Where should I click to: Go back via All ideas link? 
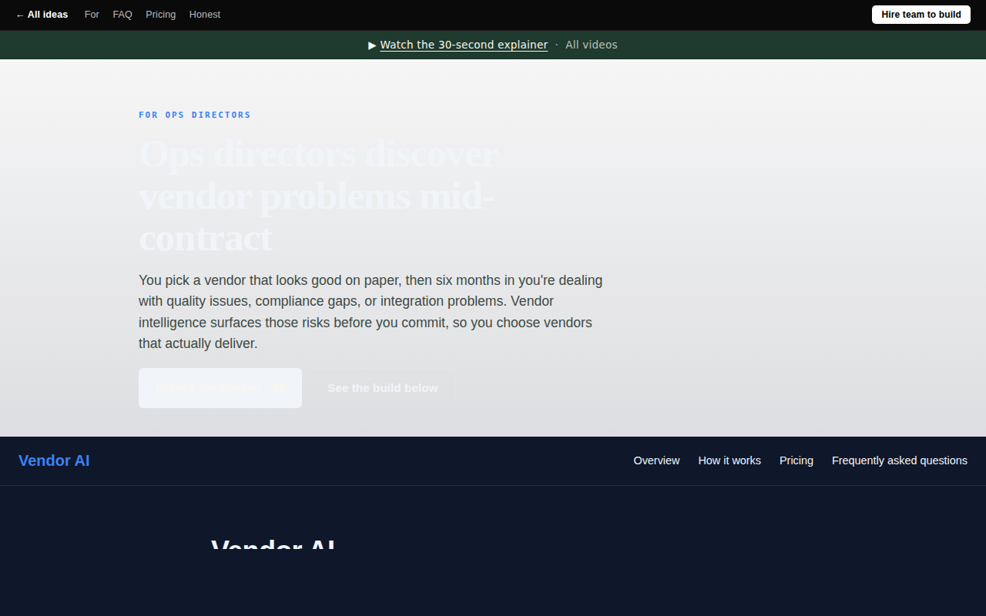coord(42,15)
